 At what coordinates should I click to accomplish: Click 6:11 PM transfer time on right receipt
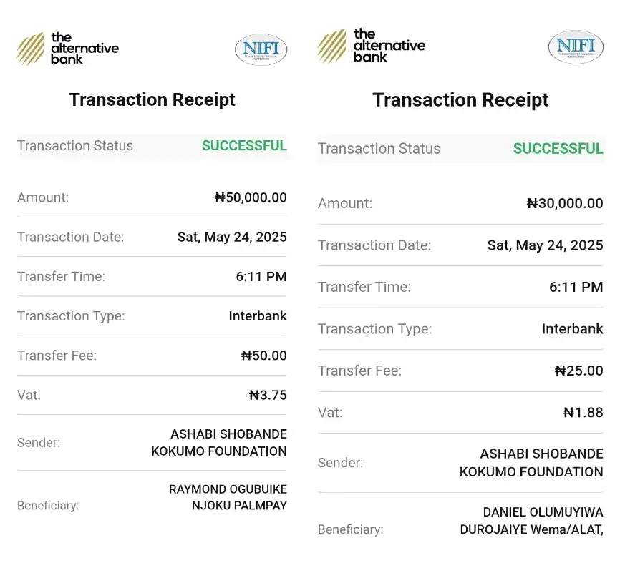pyautogui.click(x=576, y=287)
